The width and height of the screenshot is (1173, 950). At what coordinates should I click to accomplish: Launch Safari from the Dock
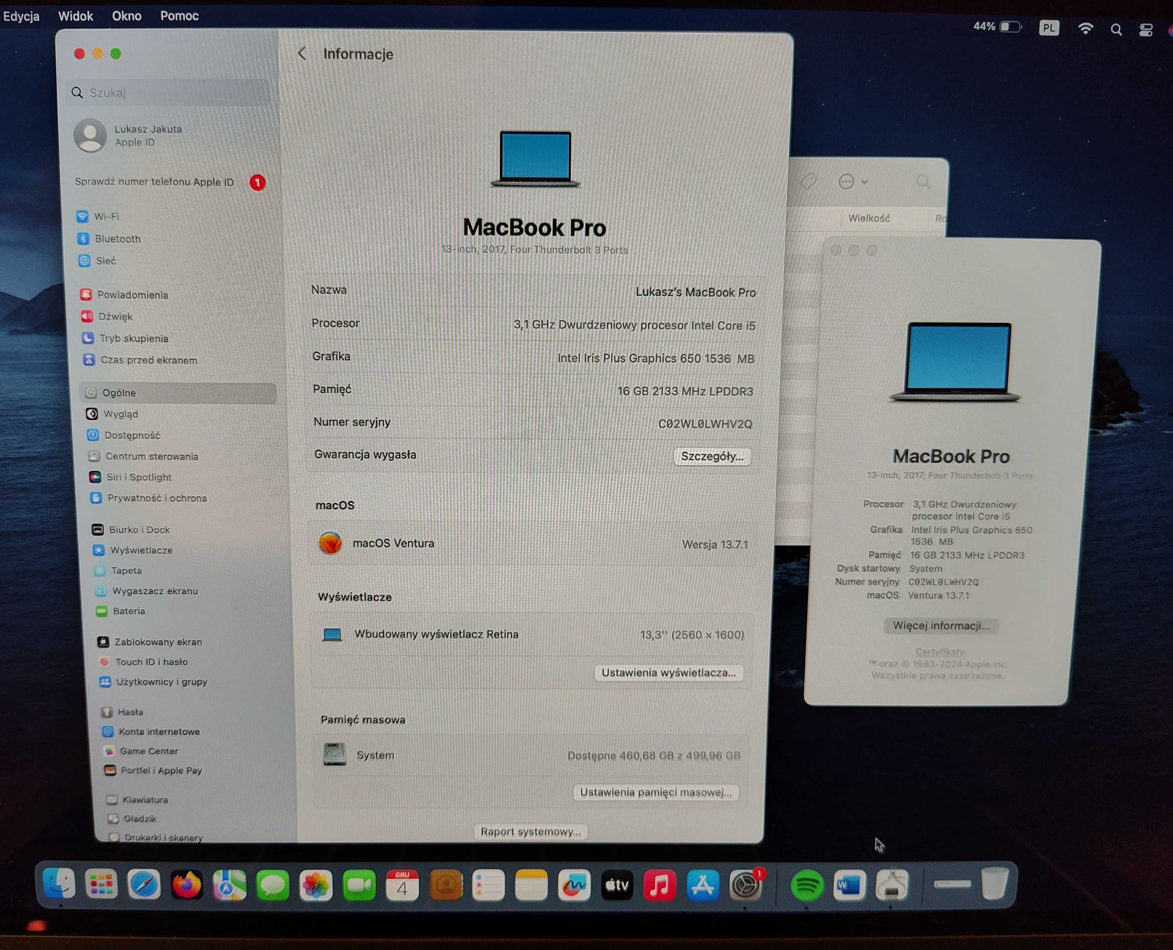click(x=144, y=884)
